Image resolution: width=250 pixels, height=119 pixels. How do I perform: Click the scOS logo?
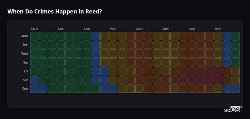point(233,109)
